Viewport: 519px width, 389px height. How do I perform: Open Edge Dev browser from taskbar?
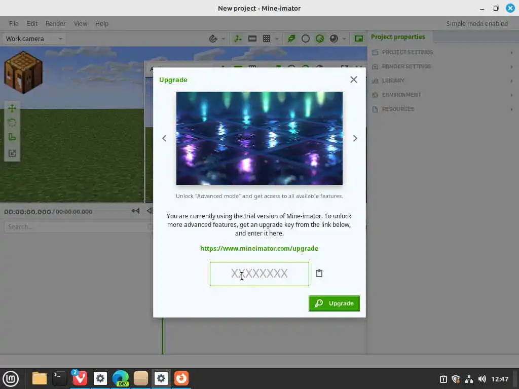(x=121, y=378)
